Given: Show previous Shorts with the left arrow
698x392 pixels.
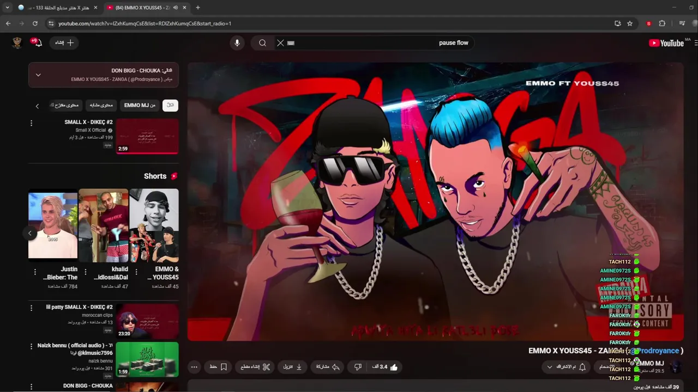Looking at the screenshot, I should (x=30, y=233).
